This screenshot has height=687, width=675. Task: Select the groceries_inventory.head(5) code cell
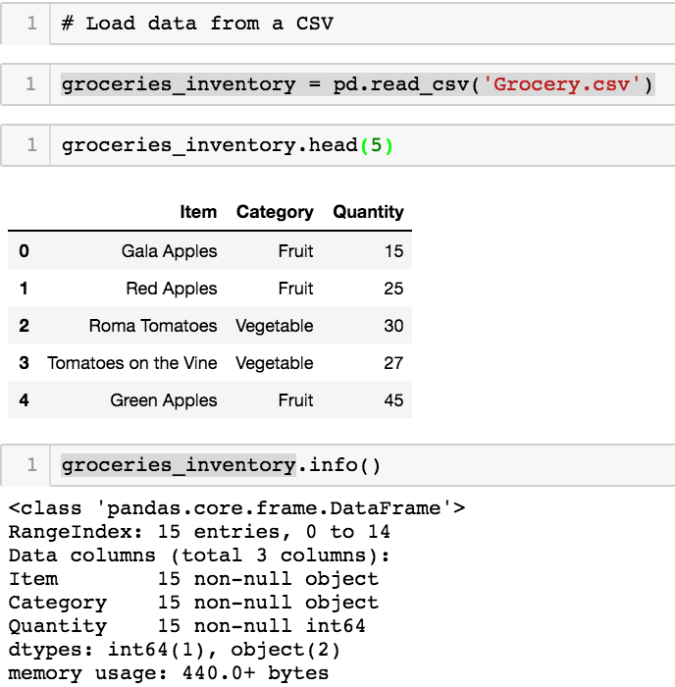pyautogui.click(x=228, y=146)
